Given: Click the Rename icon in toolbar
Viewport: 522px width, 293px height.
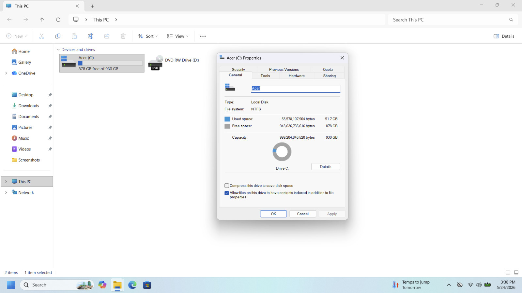Looking at the screenshot, I should coord(90,36).
